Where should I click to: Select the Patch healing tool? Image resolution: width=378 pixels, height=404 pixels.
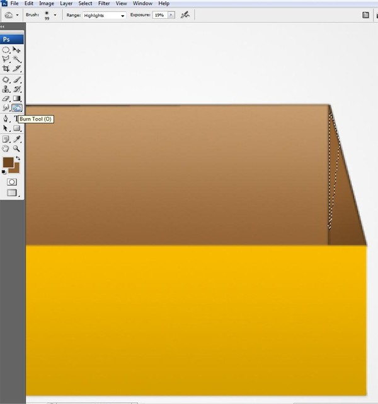6,80
